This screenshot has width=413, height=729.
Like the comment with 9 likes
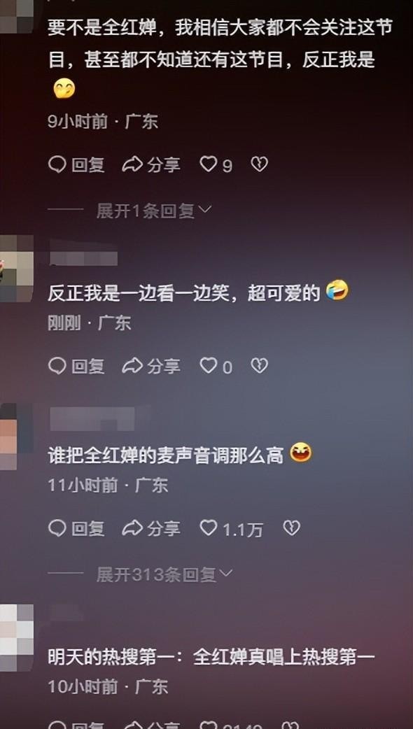tap(216, 164)
